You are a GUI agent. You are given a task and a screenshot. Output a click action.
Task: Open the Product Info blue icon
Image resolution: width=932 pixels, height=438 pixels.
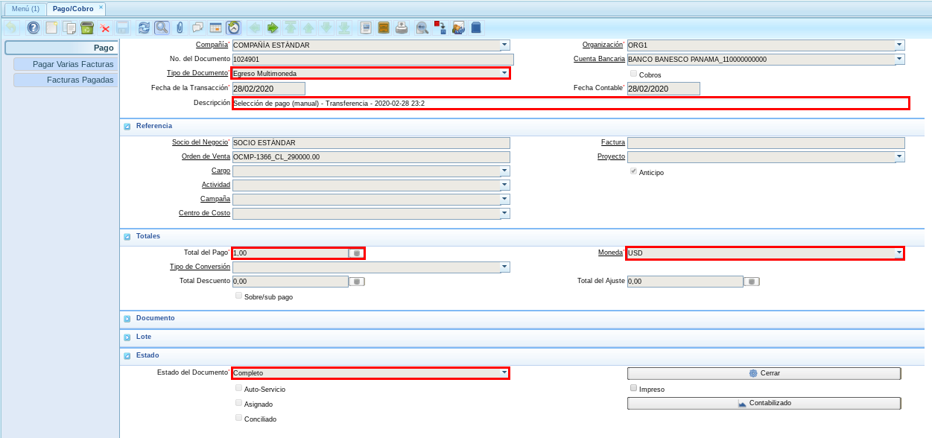click(x=476, y=28)
